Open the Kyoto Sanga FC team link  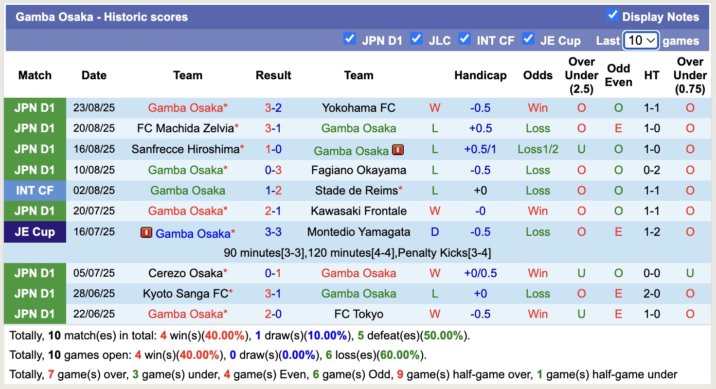pos(185,294)
